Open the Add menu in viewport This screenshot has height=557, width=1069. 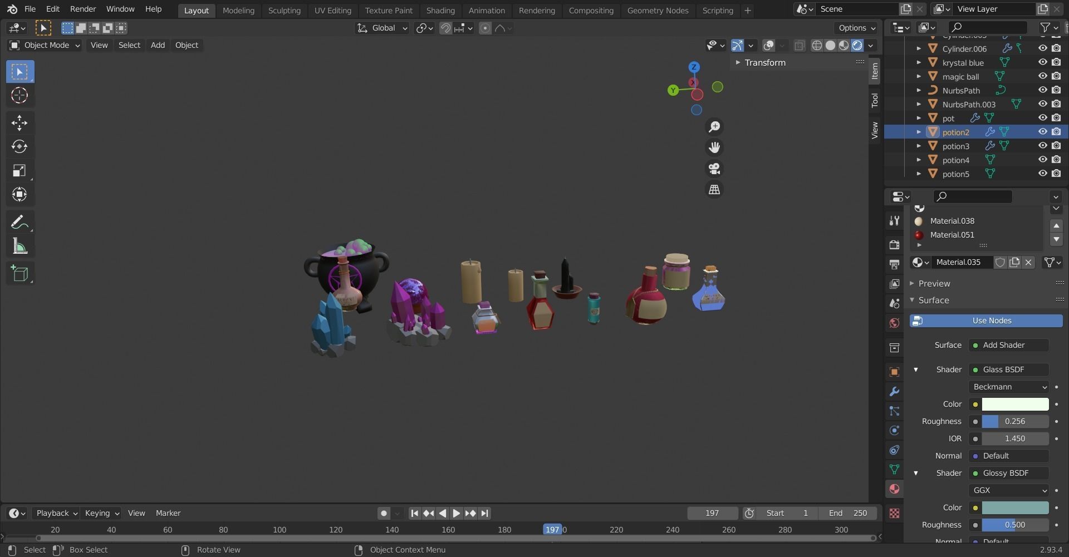point(158,46)
